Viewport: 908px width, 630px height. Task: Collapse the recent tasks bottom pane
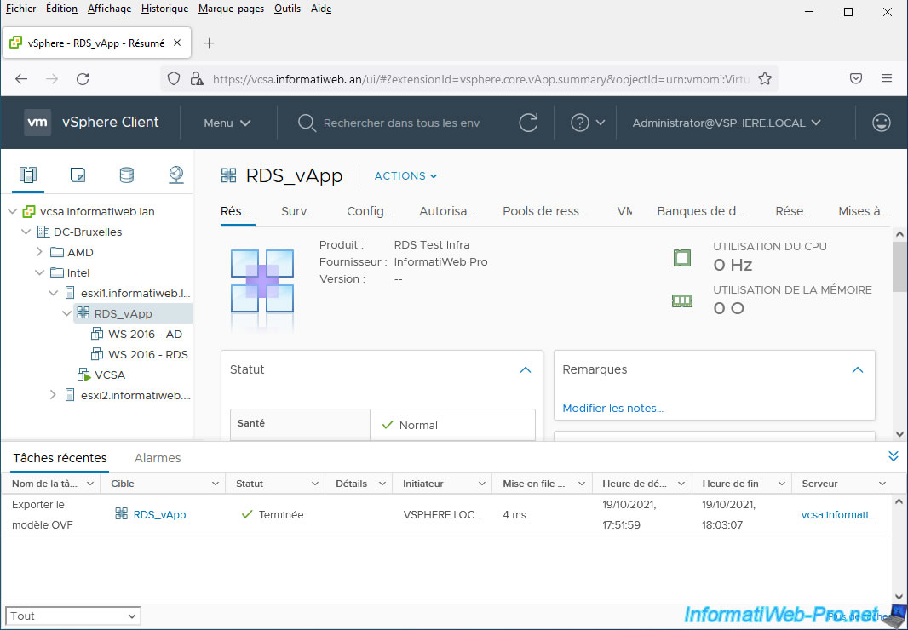pyautogui.click(x=894, y=456)
